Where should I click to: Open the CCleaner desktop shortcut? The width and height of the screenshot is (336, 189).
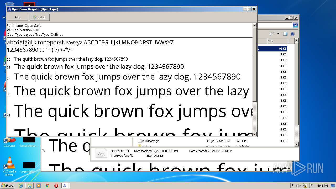(9, 142)
